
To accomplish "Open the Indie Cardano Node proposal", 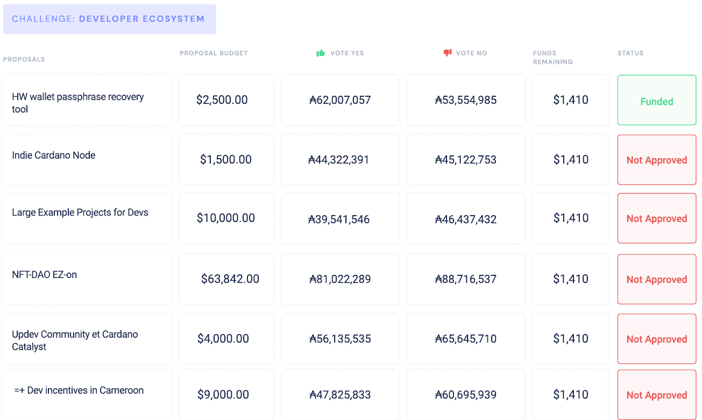I will [x=54, y=155].
